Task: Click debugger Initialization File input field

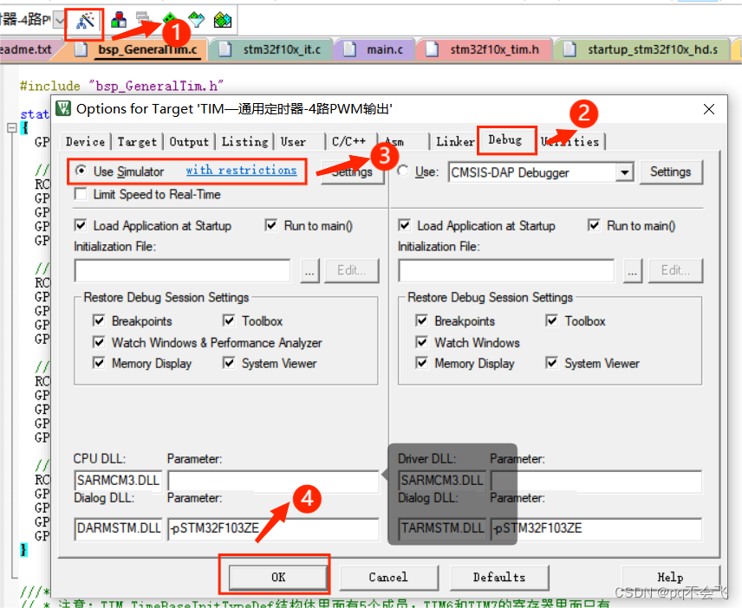Action: pos(506,271)
